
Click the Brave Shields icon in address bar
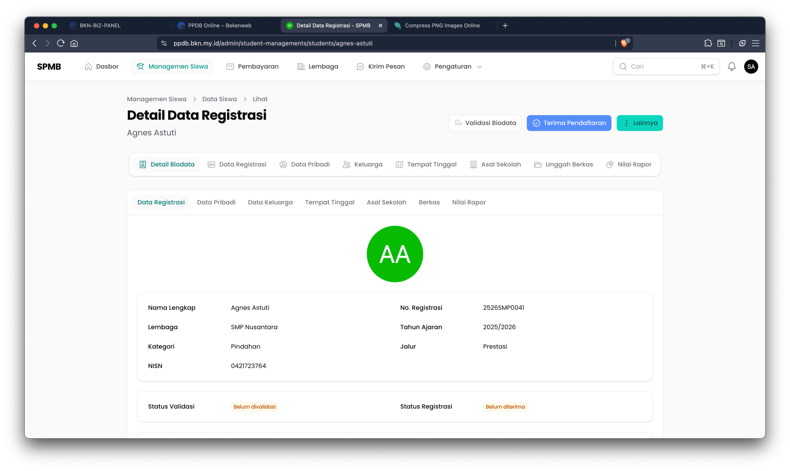[x=624, y=43]
